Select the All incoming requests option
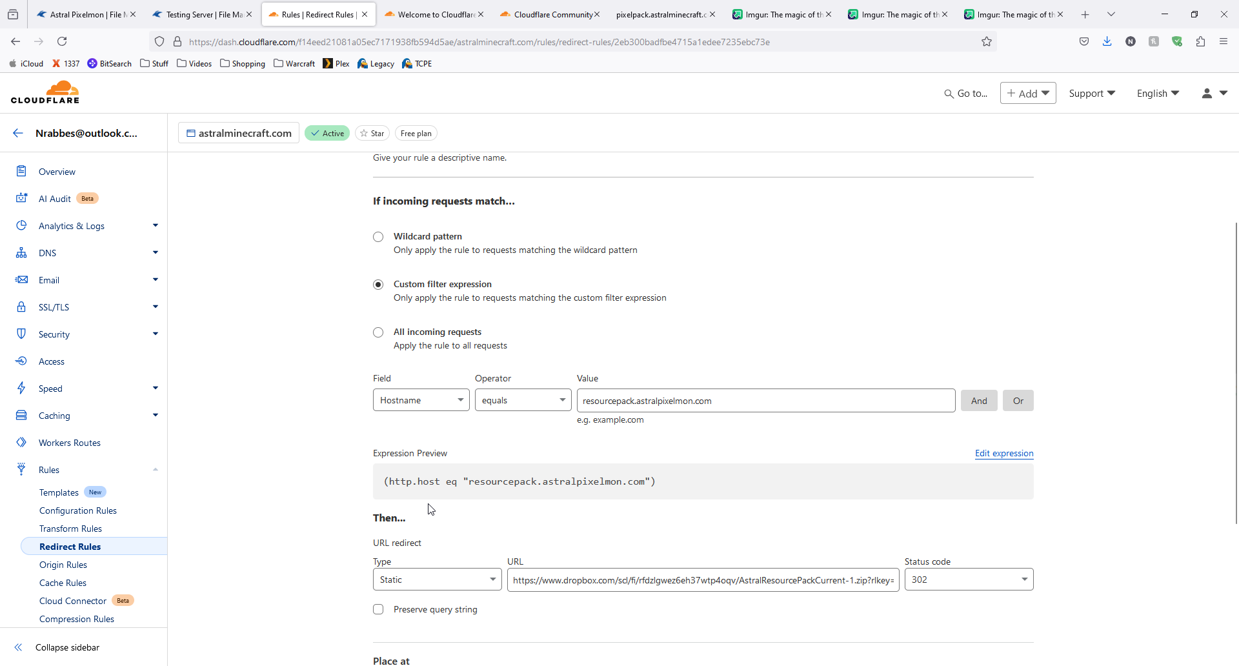Viewport: 1239px width, 666px height. coord(378,332)
